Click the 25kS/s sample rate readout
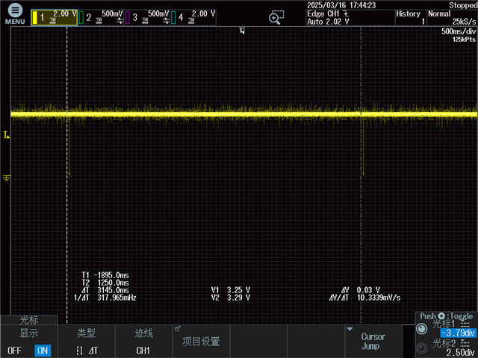 click(x=464, y=22)
